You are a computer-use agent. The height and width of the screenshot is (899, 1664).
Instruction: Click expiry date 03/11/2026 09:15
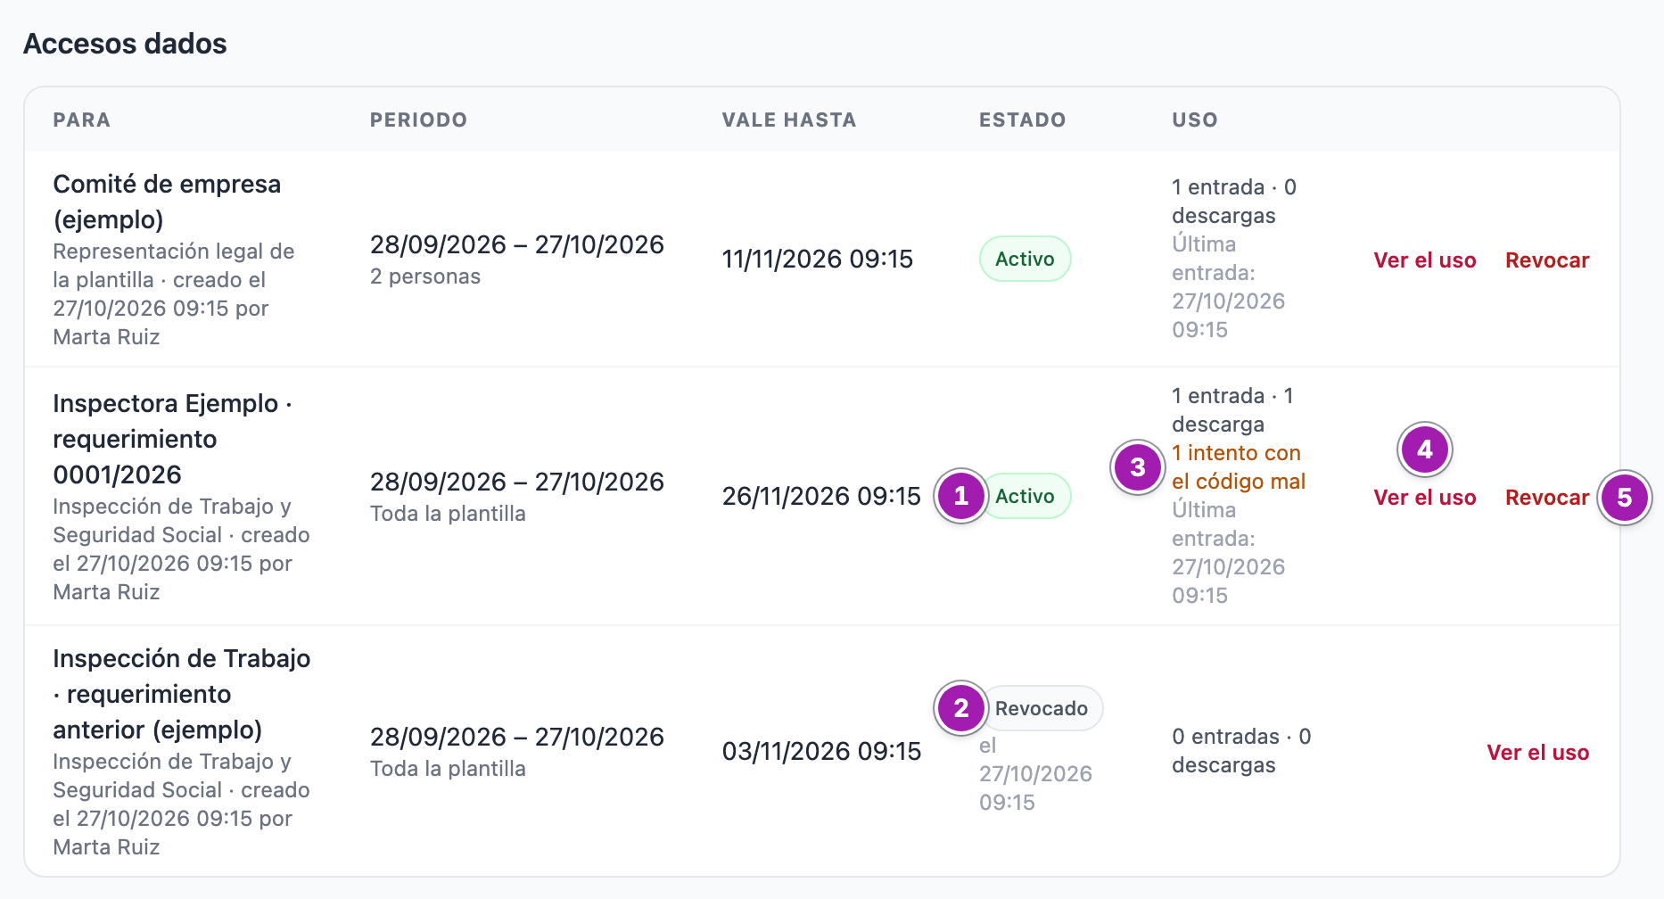pyautogui.click(x=821, y=751)
